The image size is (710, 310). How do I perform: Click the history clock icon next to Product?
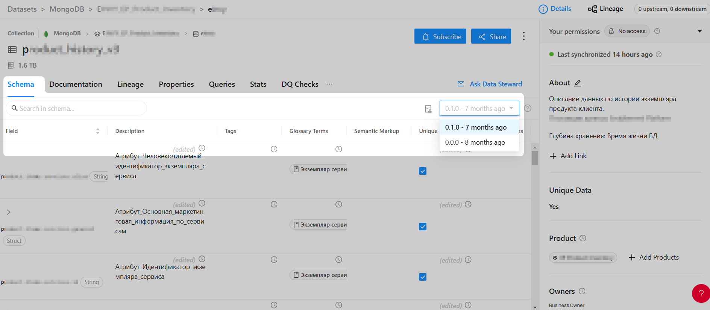click(583, 238)
